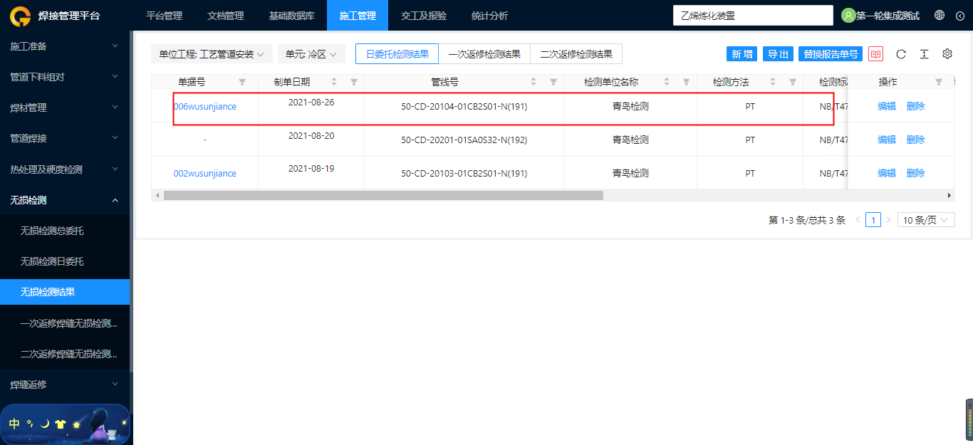Viewport: 973px width, 445px height.
Task: Click the globe language icon
Action: point(940,15)
